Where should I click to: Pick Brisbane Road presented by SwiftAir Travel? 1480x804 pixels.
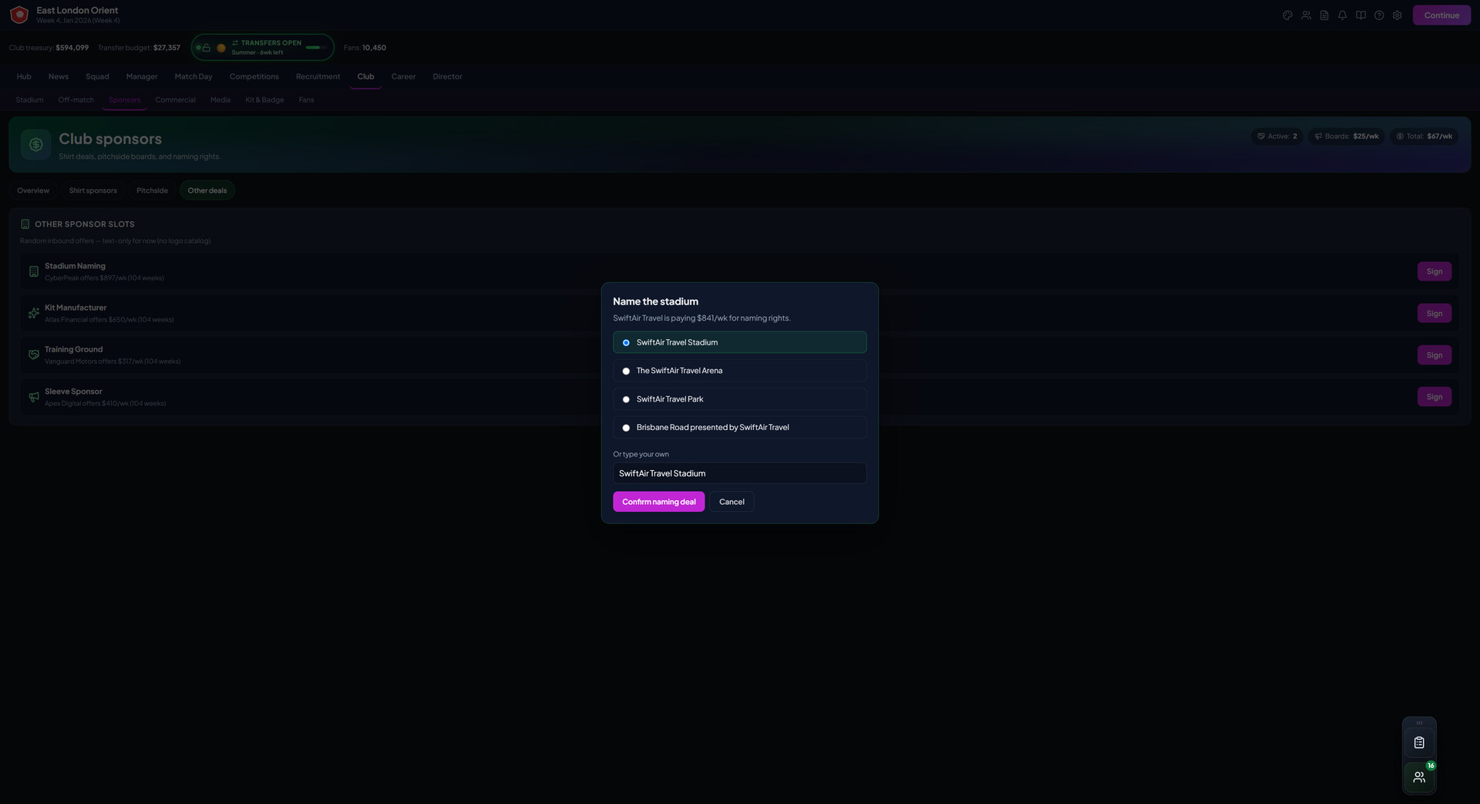[x=739, y=428]
